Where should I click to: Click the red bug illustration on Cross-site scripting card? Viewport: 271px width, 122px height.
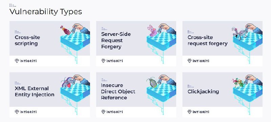(66, 30)
